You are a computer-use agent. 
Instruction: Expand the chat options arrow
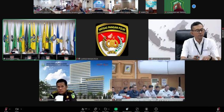[99, 109]
